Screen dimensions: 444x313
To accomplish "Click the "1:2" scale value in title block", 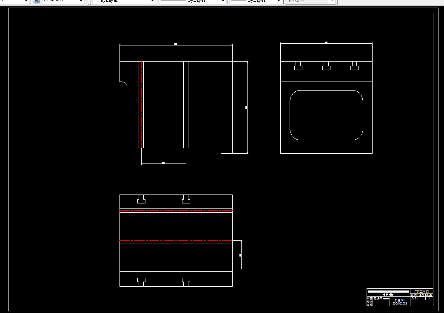I will pyautogui.click(x=414, y=298).
